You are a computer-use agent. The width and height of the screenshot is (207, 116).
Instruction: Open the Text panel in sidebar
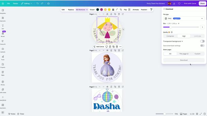(3, 27)
